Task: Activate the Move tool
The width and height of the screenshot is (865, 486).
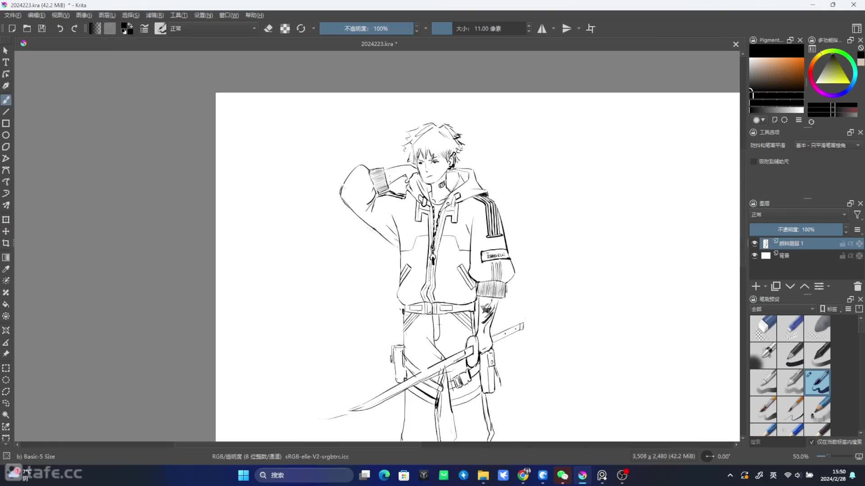Action: 6,231
